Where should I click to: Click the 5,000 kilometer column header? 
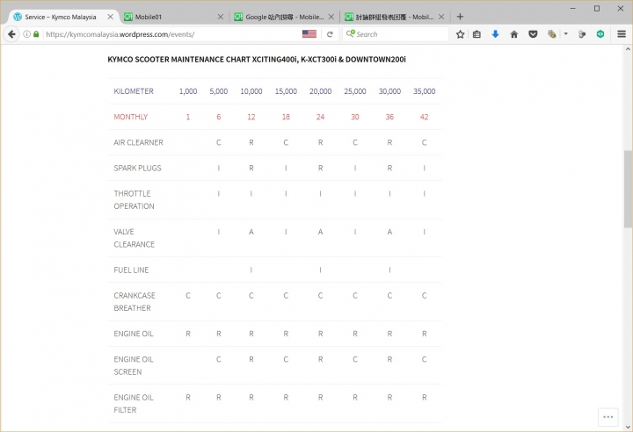(x=218, y=91)
